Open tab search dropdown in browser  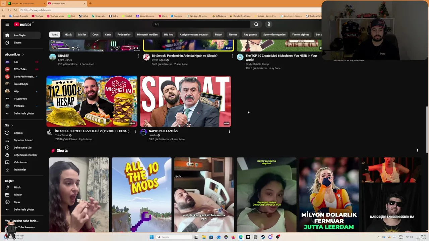pos(3,3)
